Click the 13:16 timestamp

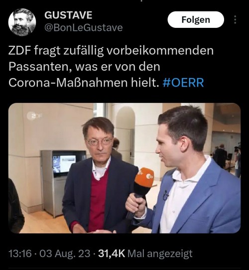point(20,254)
